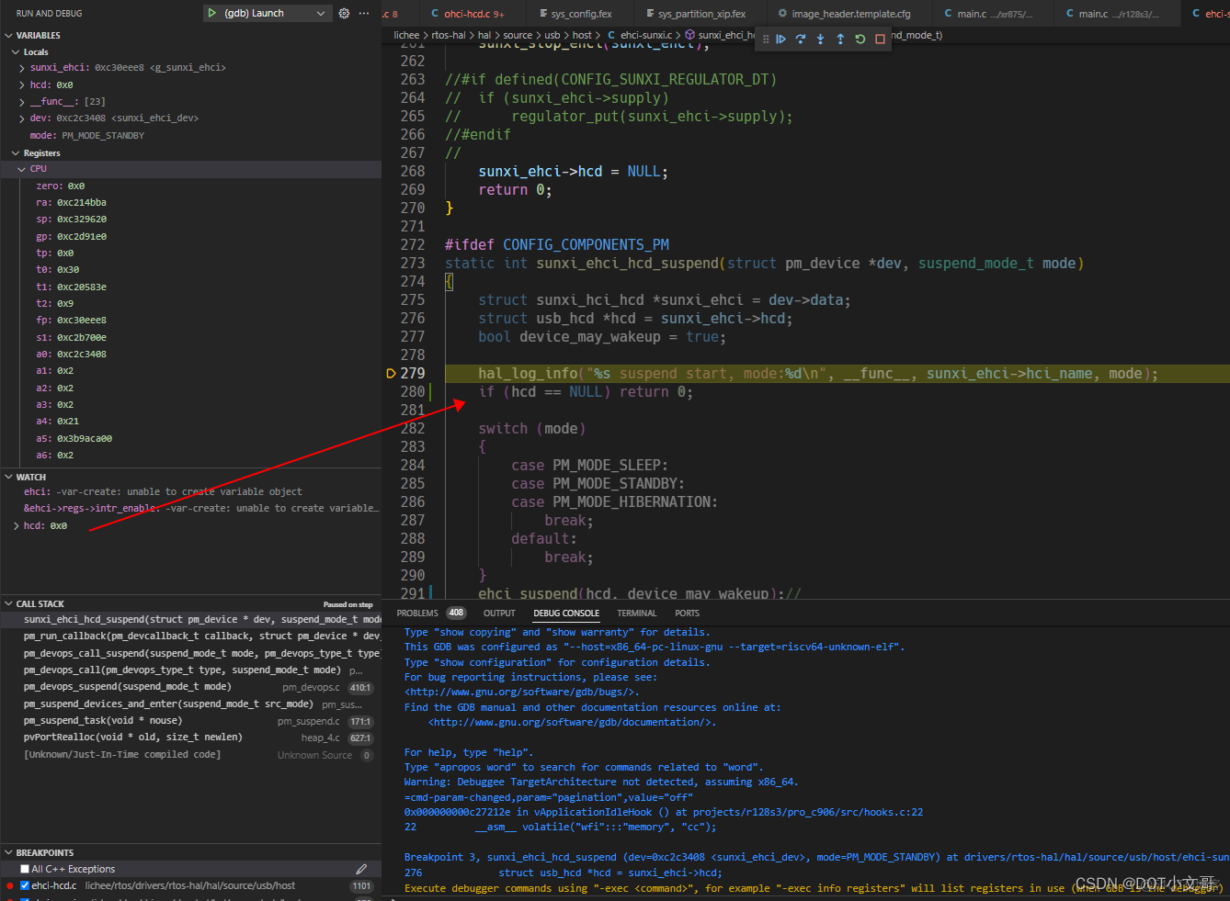Select pm_suspend_task call stack frame
Screen dimensions: 1230x901
191,721
